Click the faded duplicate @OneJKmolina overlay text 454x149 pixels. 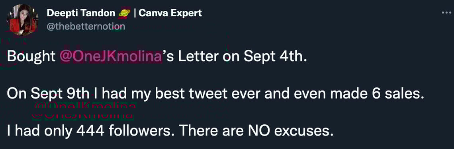pos(83,111)
